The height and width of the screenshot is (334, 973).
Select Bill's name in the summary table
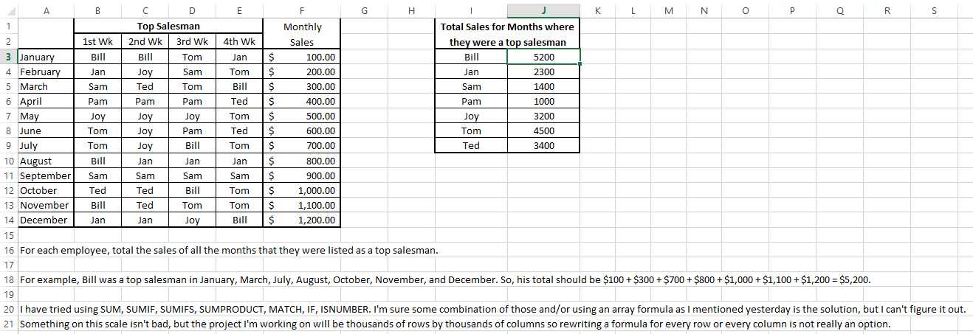471,57
